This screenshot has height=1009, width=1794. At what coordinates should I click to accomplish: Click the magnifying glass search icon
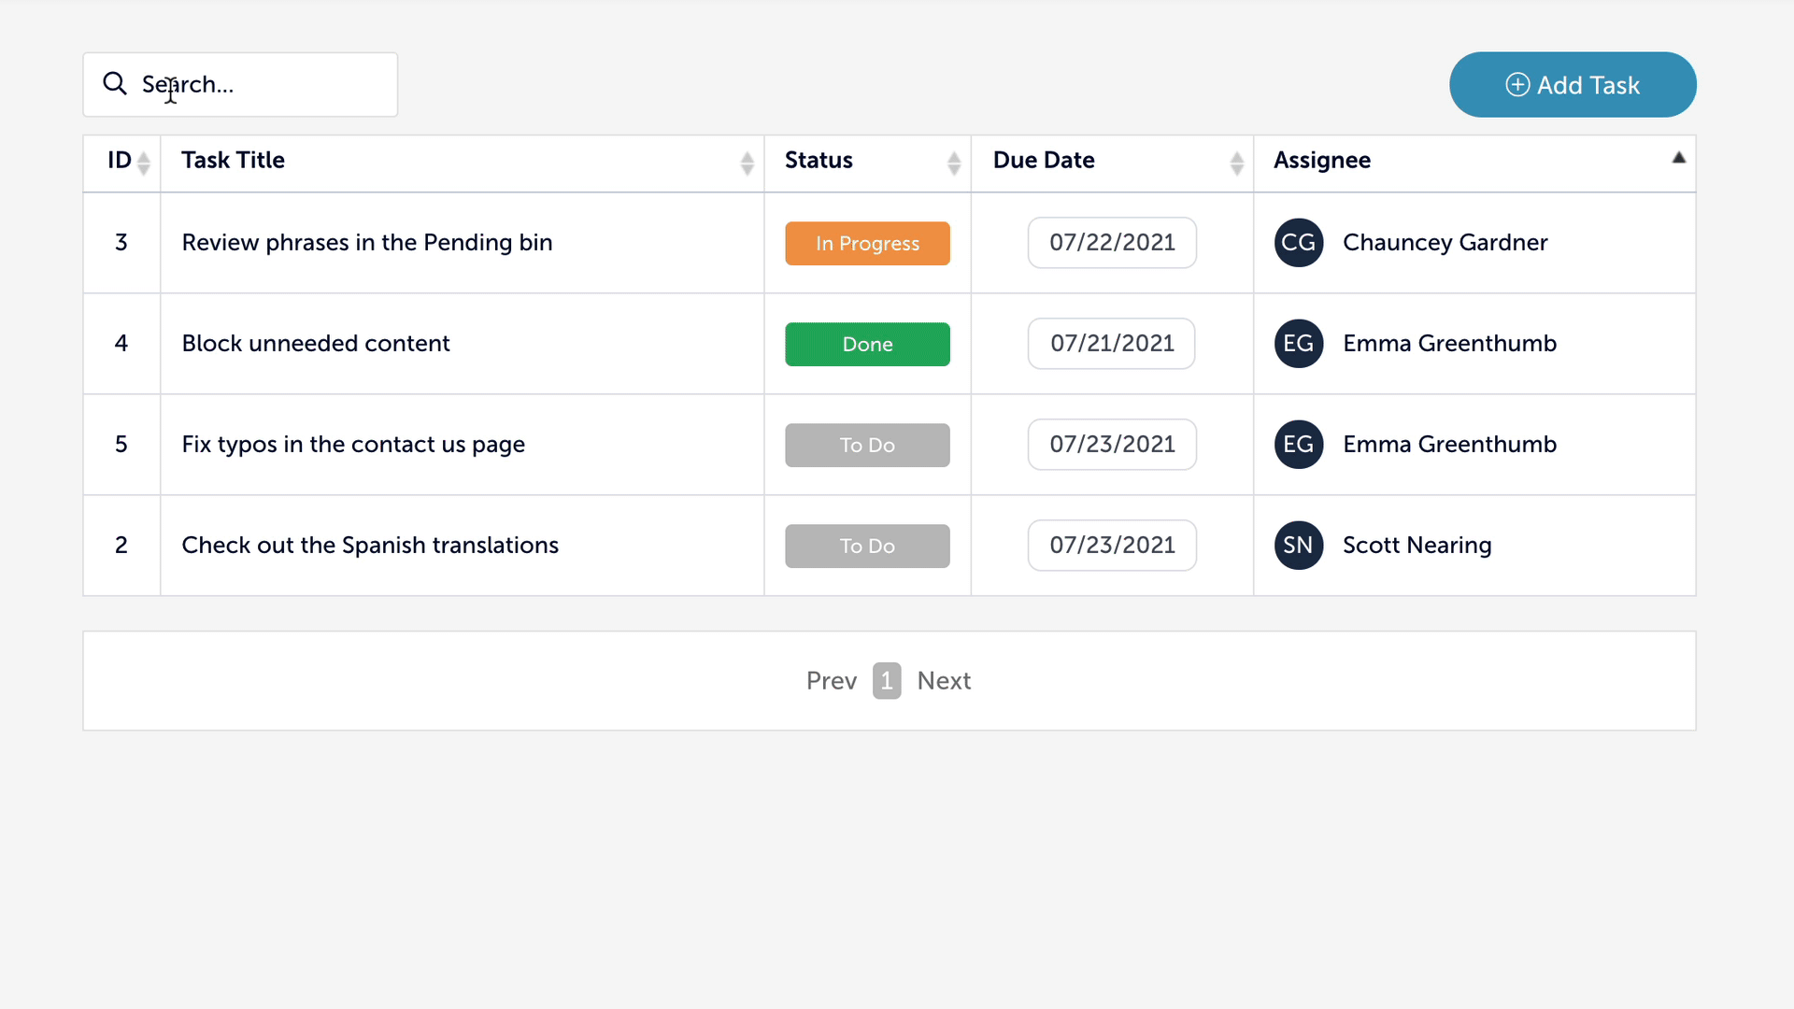(x=115, y=84)
